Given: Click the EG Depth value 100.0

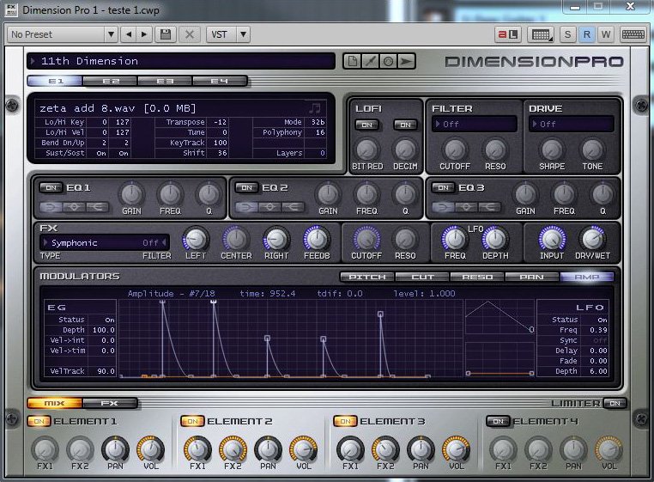Looking at the screenshot, I should click(103, 330).
